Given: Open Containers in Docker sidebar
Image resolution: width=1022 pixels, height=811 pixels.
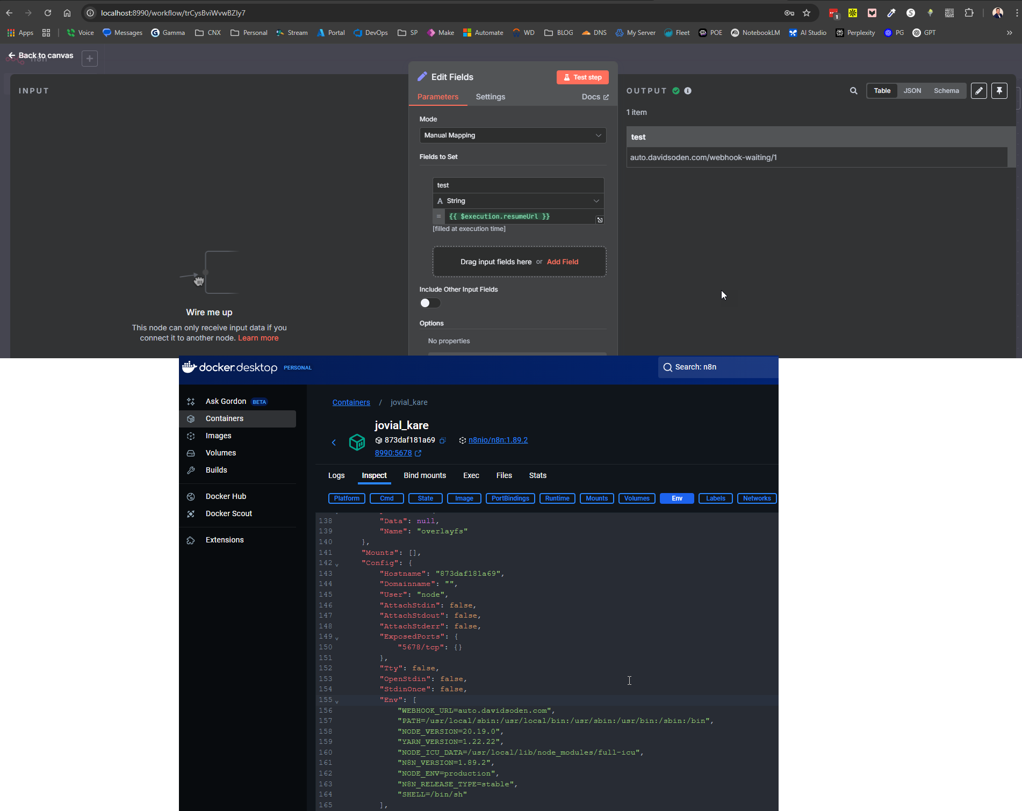Looking at the screenshot, I should point(237,419).
